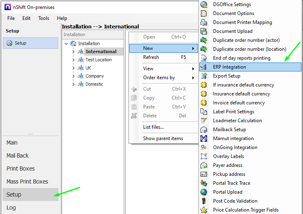Choose List files... from context menu
303x214 pixels.
point(163,127)
